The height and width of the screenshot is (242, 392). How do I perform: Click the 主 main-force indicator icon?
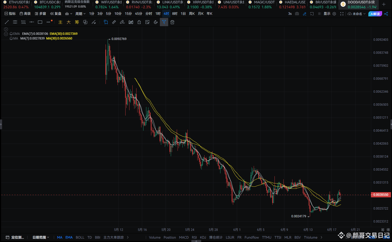coord(60,22)
